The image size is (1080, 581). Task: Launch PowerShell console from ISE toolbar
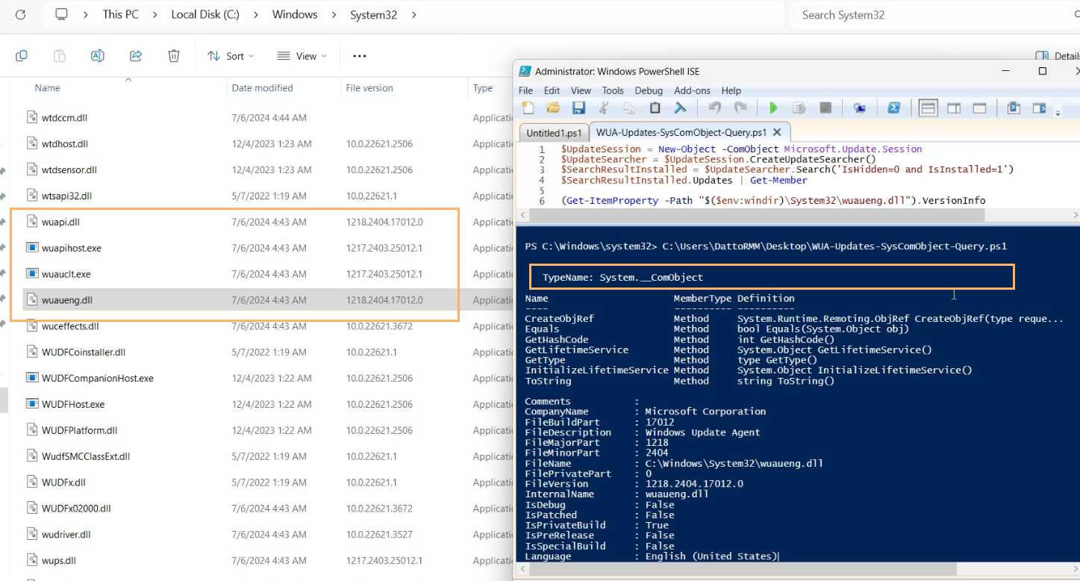[x=893, y=108]
